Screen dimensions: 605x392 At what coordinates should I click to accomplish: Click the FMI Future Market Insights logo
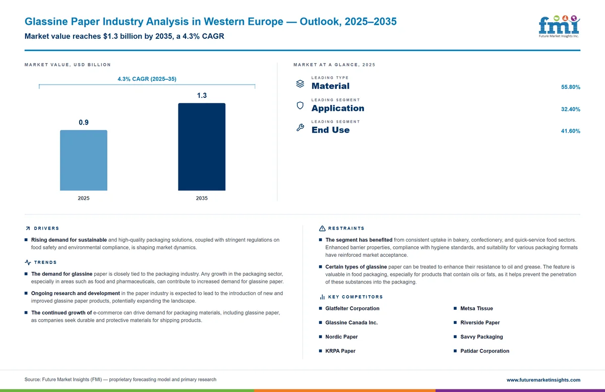pyautogui.click(x=559, y=26)
